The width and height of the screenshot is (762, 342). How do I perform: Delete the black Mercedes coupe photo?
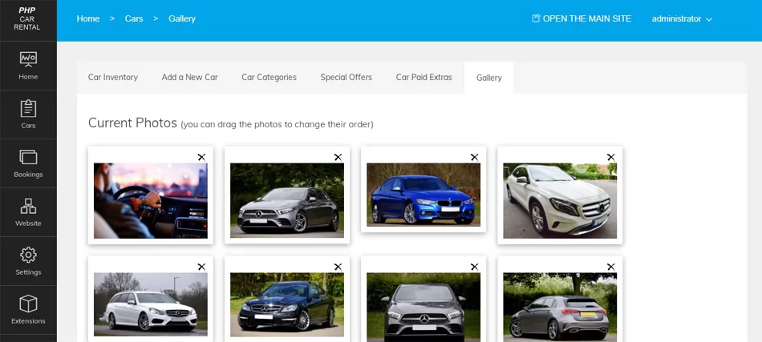338,267
